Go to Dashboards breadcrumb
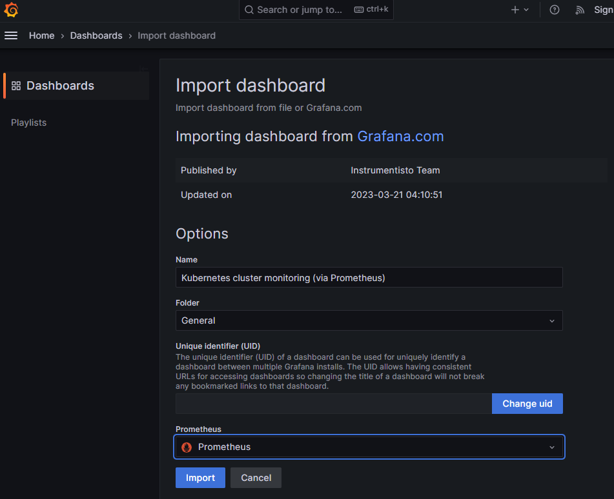The height and width of the screenshot is (499, 614). click(x=96, y=35)
